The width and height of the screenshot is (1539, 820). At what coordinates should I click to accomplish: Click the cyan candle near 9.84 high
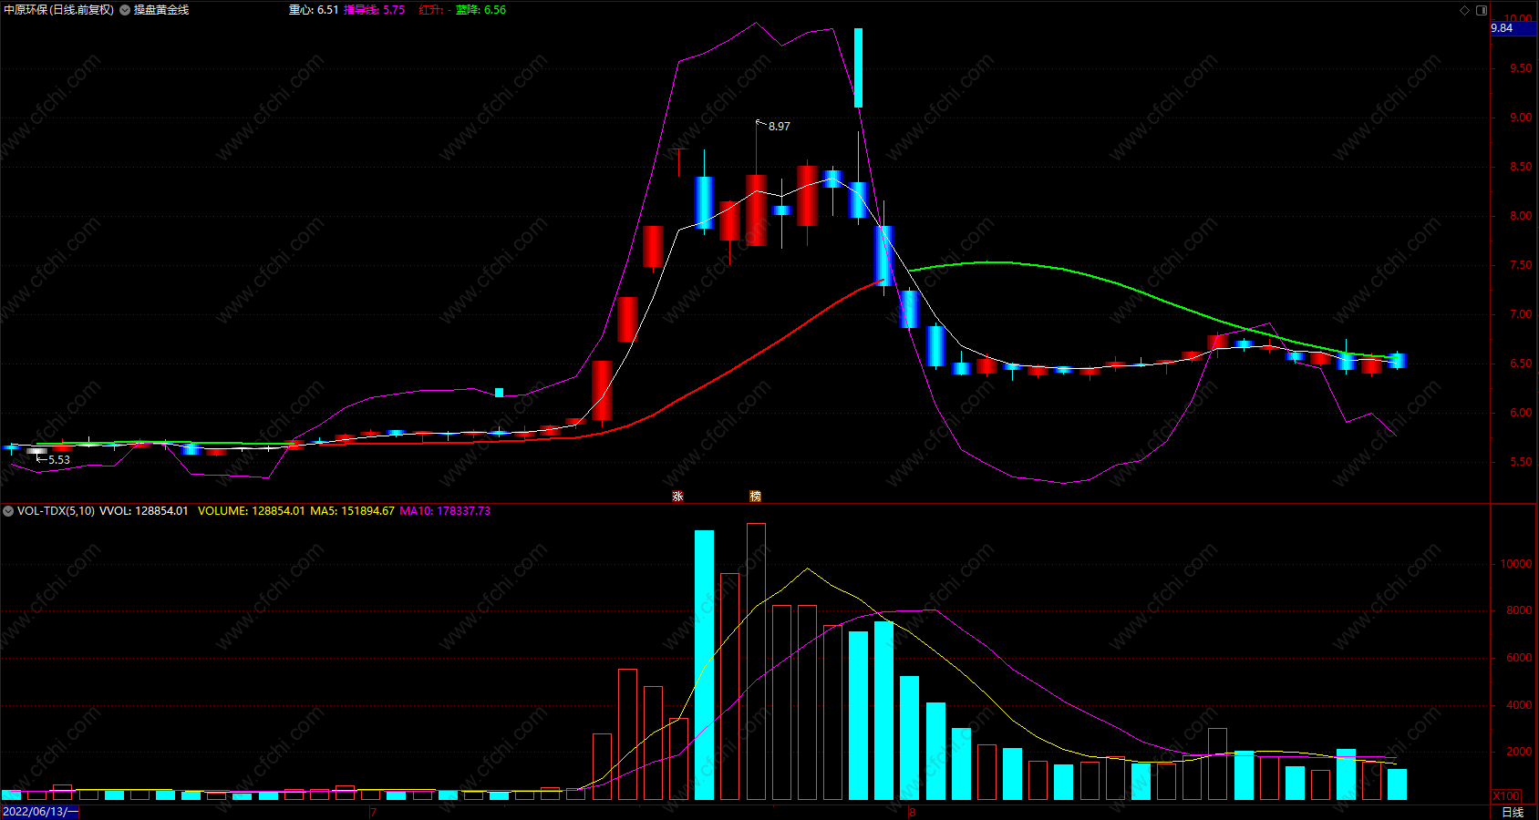[858, 67]
